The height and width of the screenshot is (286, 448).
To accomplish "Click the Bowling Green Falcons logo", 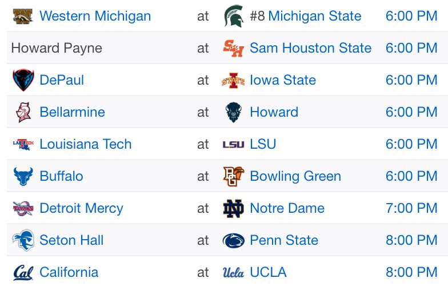I will tap(233, 176).
